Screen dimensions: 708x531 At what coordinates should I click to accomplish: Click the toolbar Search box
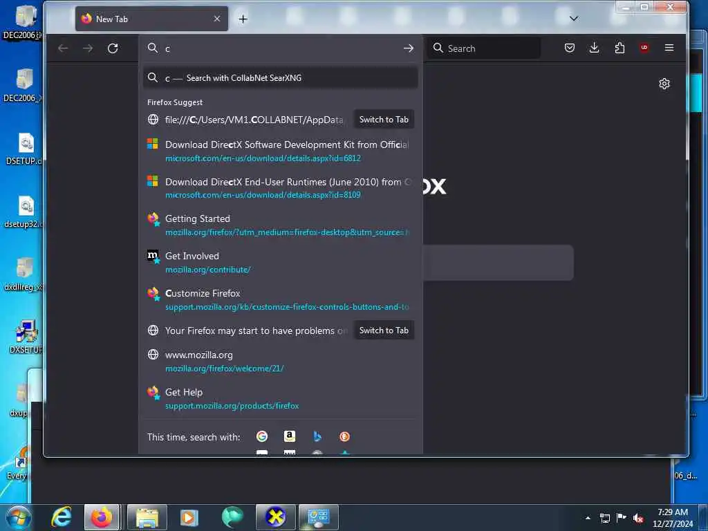tap(484, 48)
